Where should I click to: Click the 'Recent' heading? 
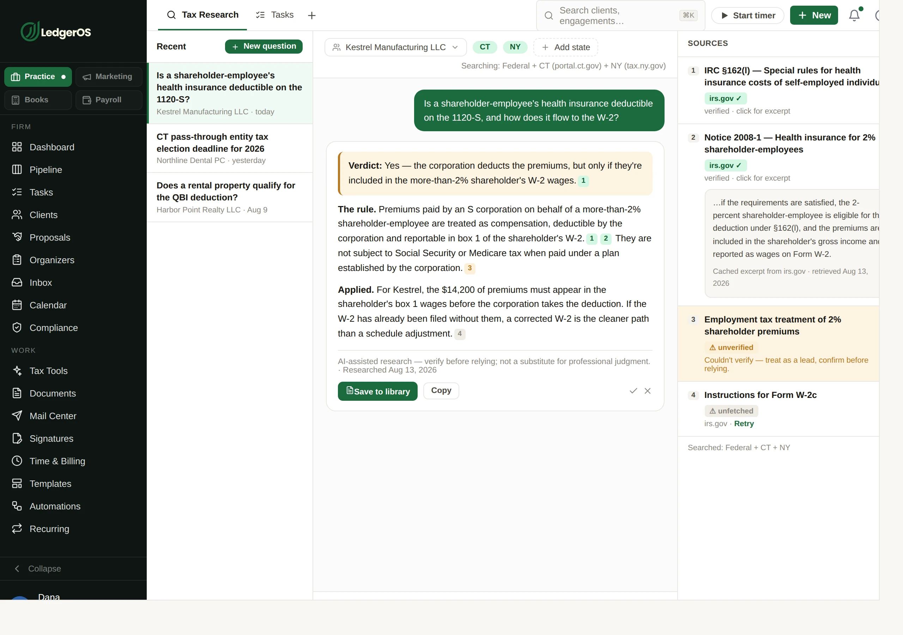(x=171, y=47)
